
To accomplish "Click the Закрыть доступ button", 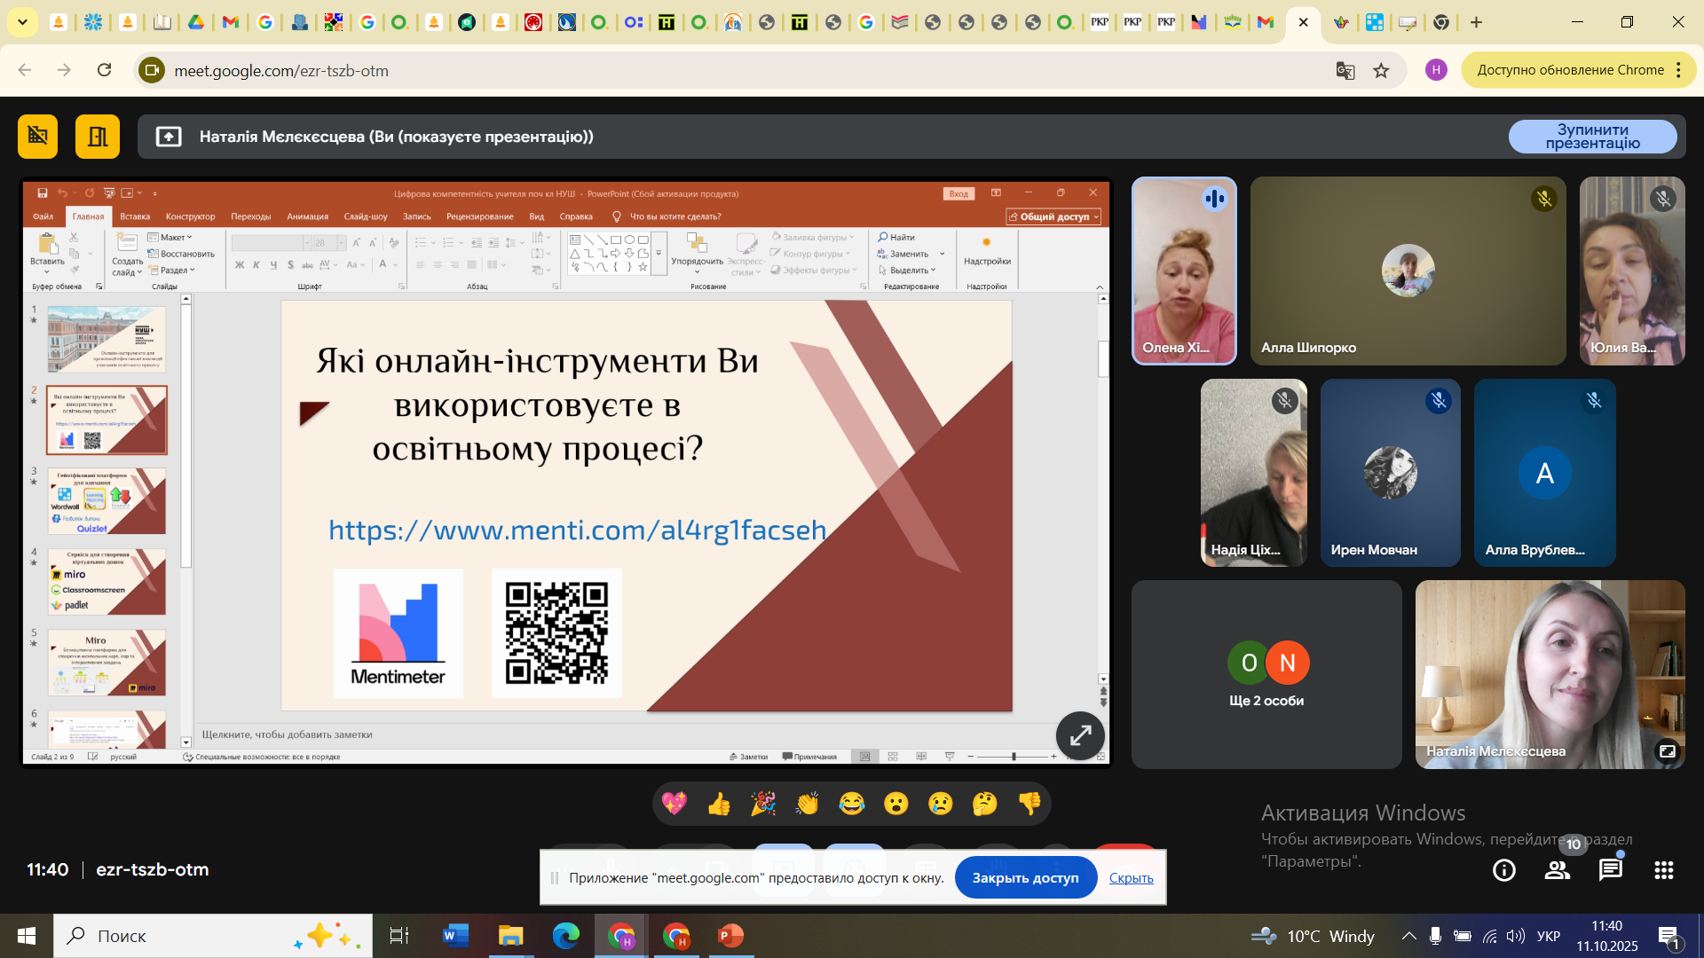I will [x=1025, y=877].
